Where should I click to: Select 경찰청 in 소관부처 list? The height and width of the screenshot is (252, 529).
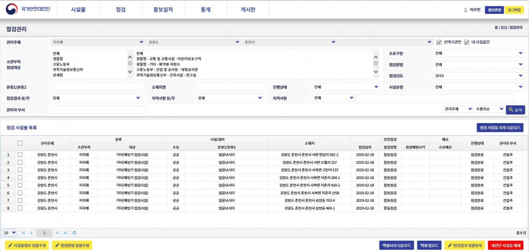point(57,59)
